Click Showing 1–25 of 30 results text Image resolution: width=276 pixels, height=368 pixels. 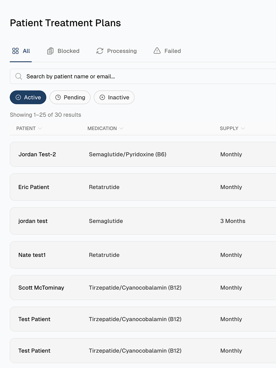(x=46, y=115)
